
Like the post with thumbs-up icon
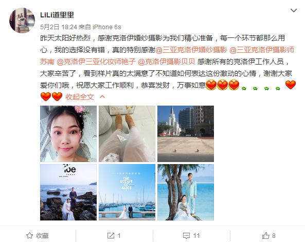click(x=266, y=236)
